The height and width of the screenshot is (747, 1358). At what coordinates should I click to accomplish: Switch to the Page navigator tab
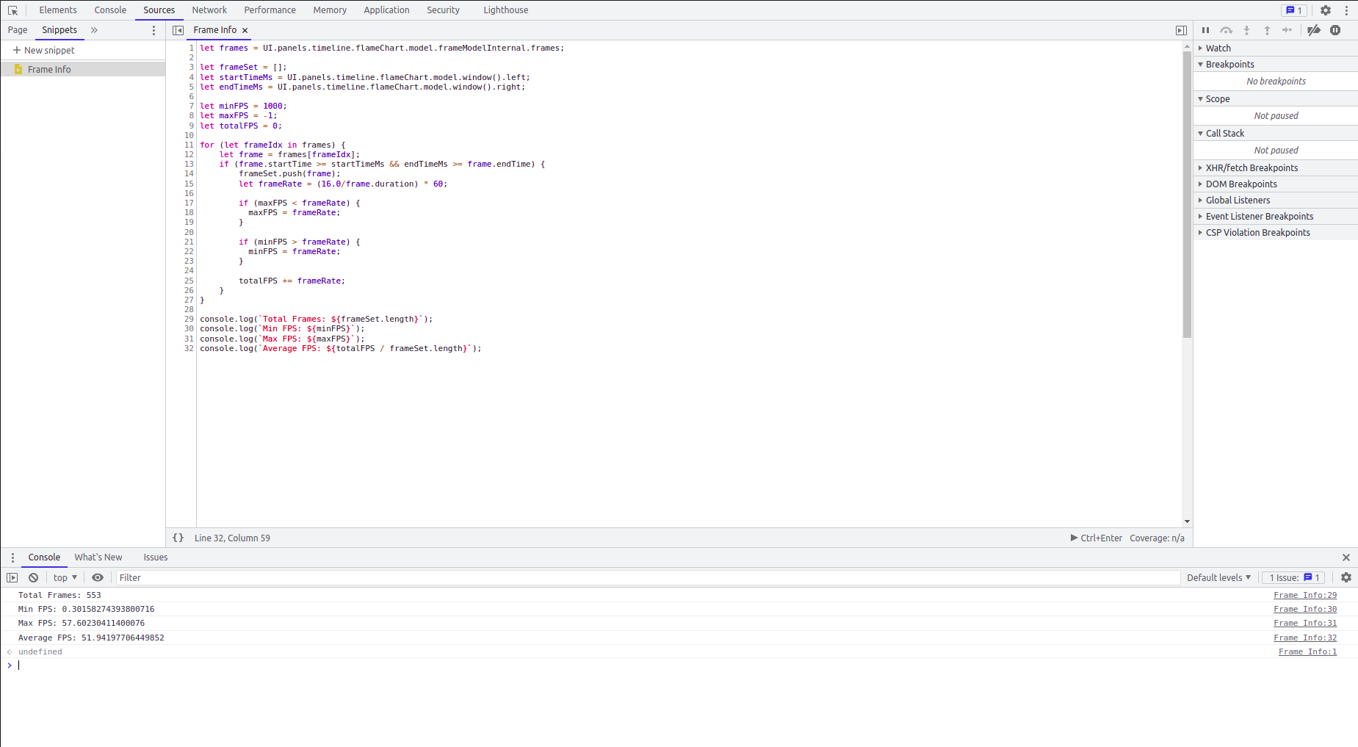click(x=18, y=30)
